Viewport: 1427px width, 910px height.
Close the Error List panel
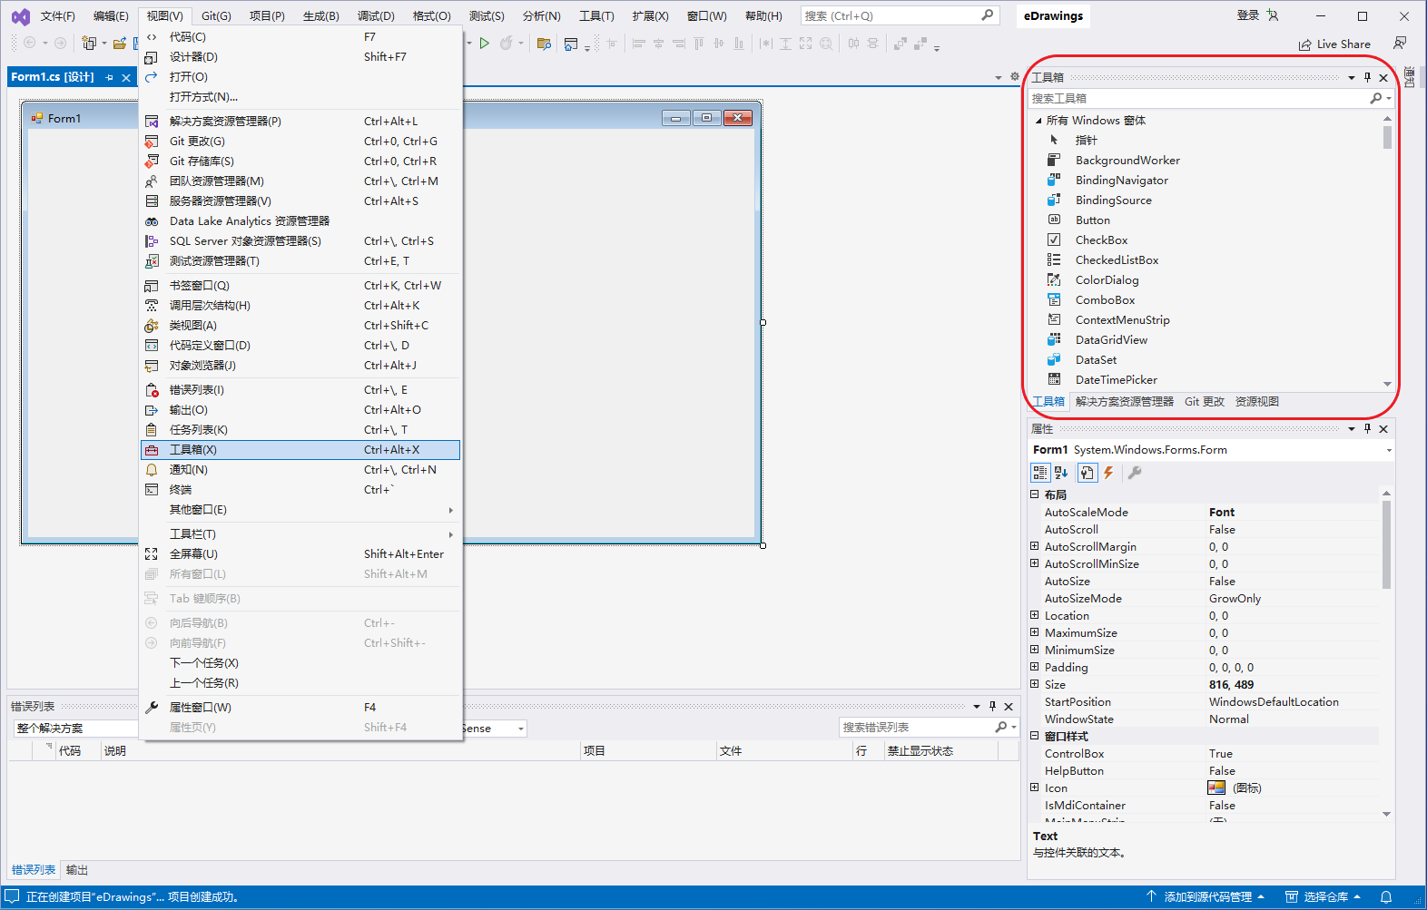pyautogui.click(x=1009, y=707)
